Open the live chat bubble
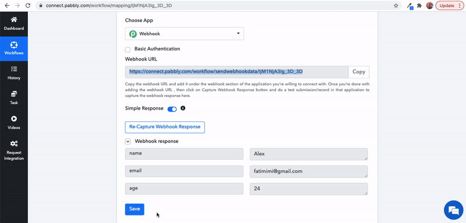466x223 pixels. click(454, 210)
